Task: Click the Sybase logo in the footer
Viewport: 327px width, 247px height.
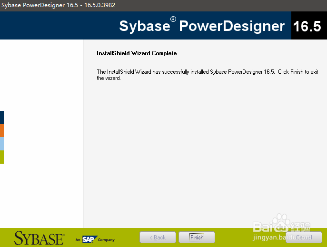Action: (39, 238)
